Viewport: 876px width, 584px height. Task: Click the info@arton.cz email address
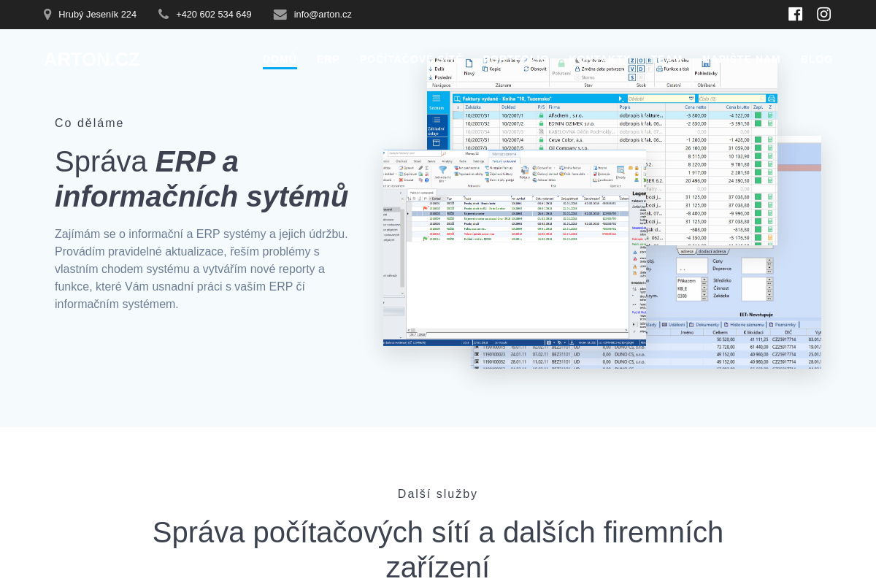[x=323, y=15]
